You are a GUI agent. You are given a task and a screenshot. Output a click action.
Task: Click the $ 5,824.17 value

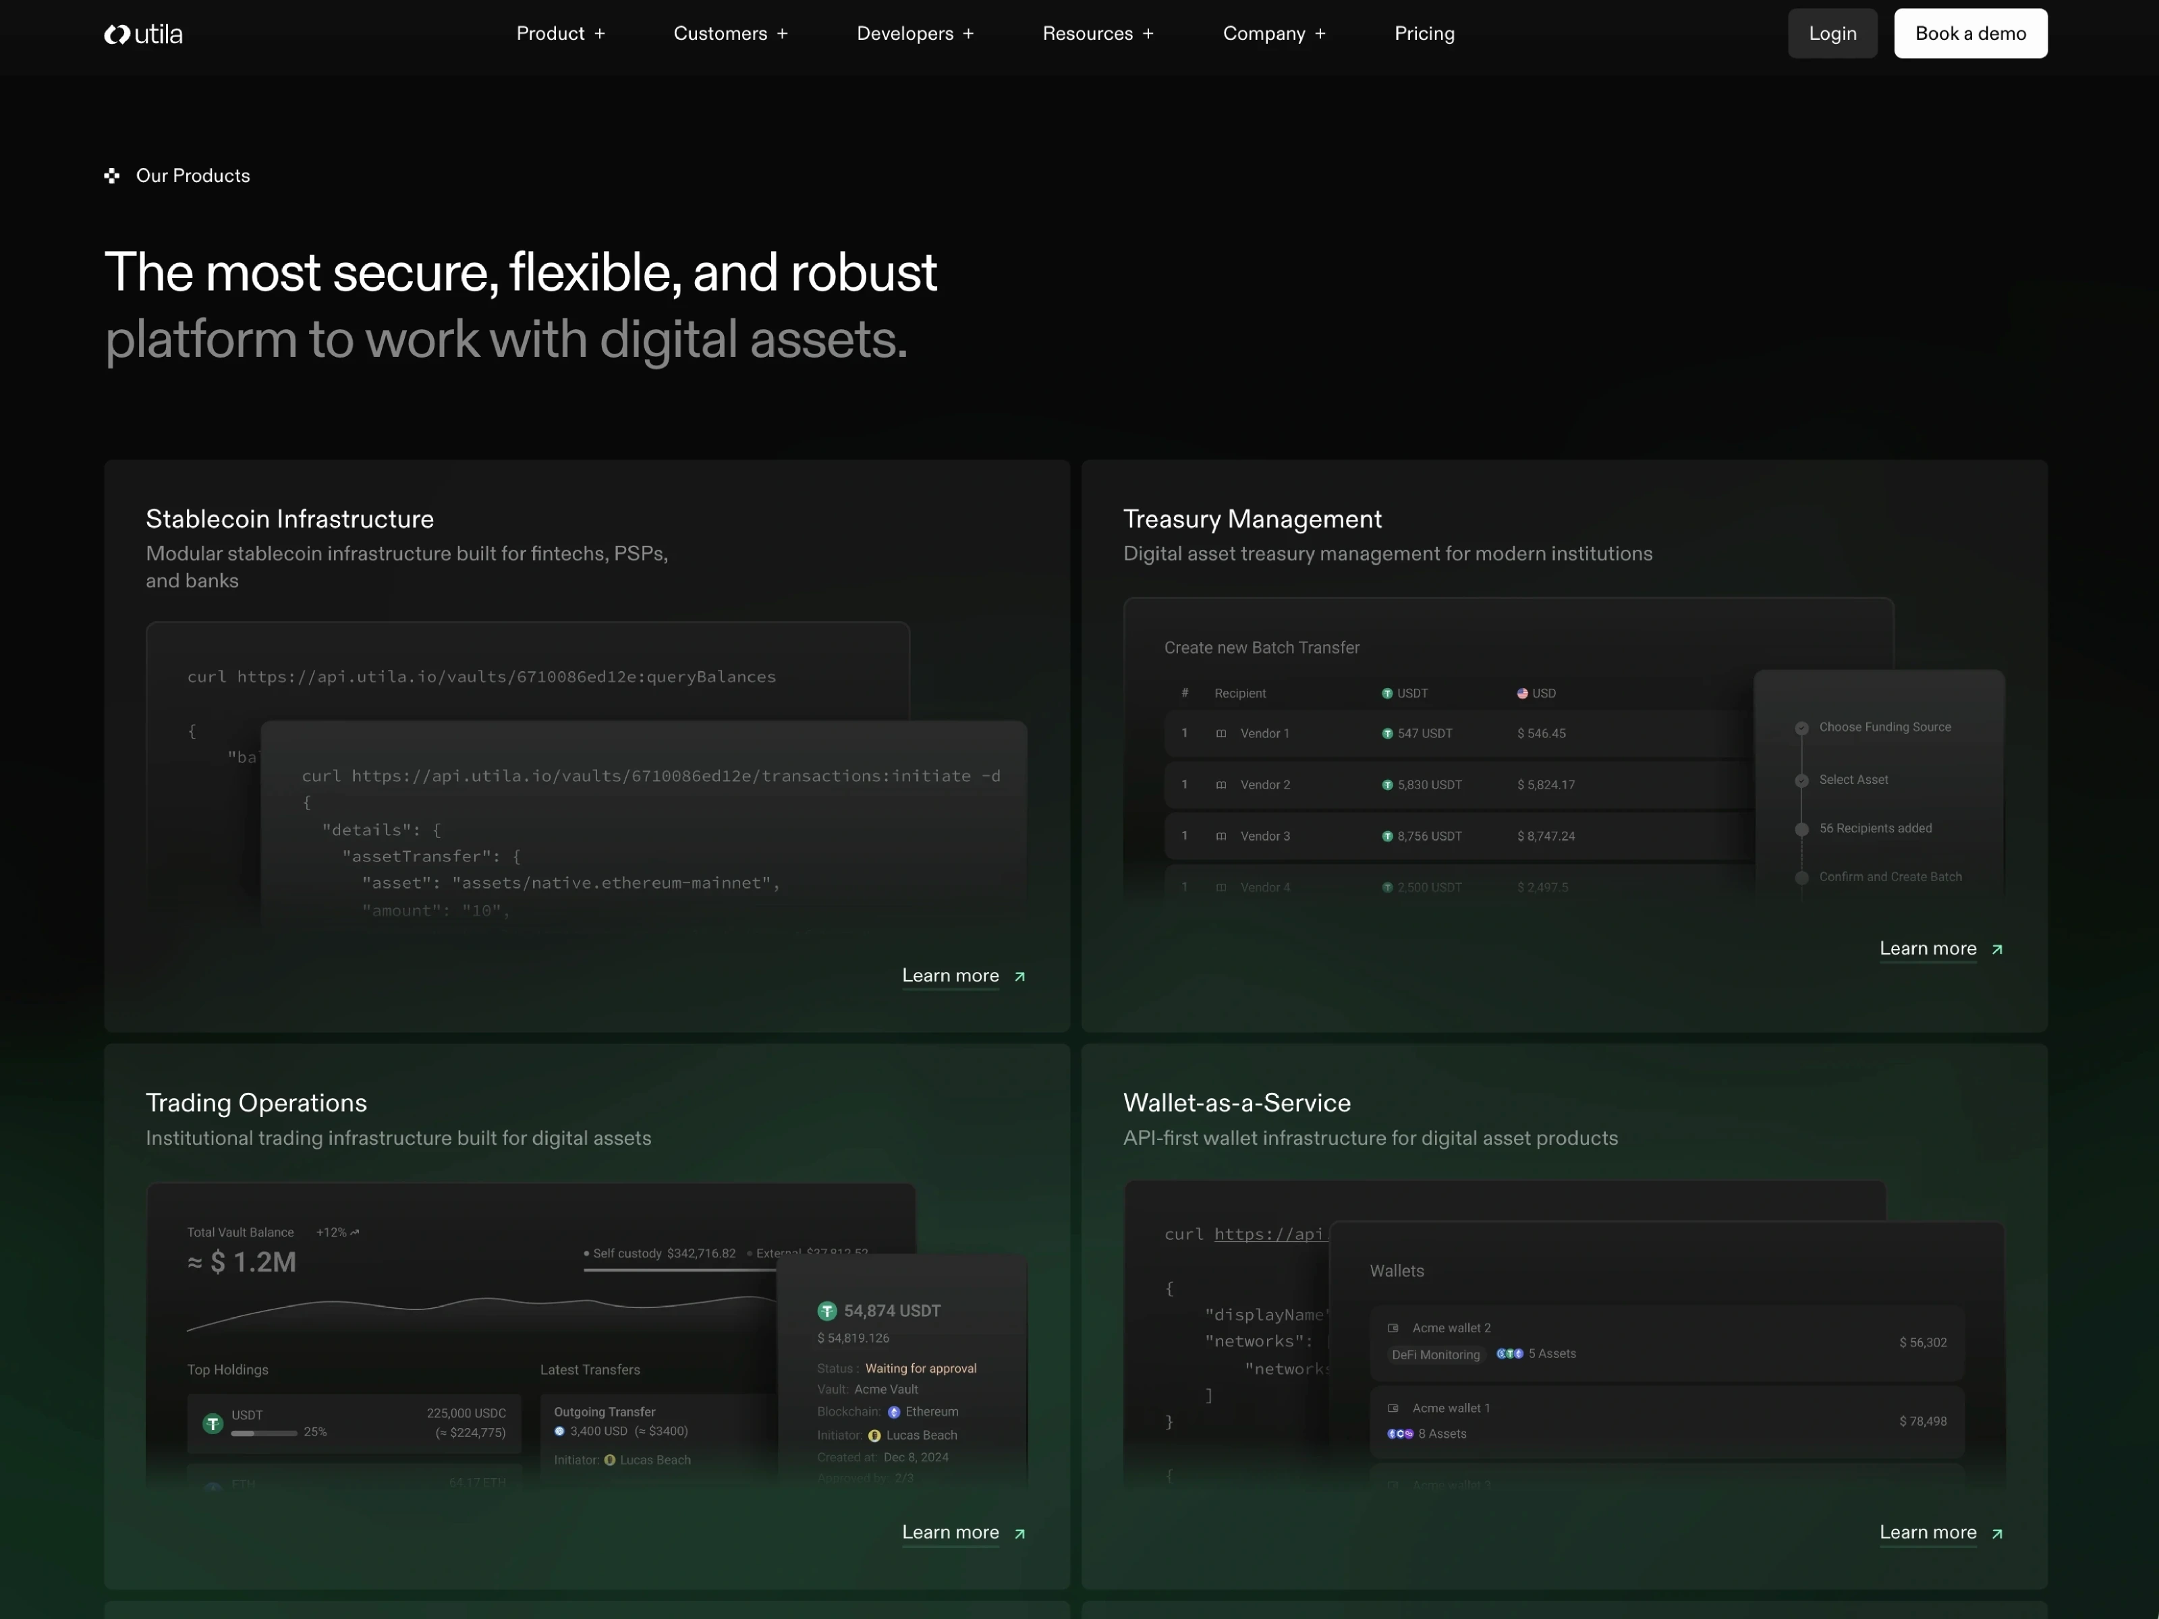1546,785
